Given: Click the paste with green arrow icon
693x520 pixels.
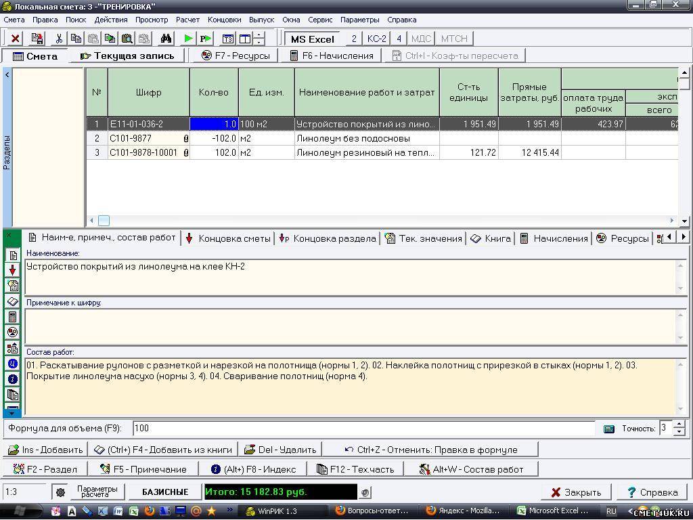Looking at the screenshot, I should coord(110,39).
